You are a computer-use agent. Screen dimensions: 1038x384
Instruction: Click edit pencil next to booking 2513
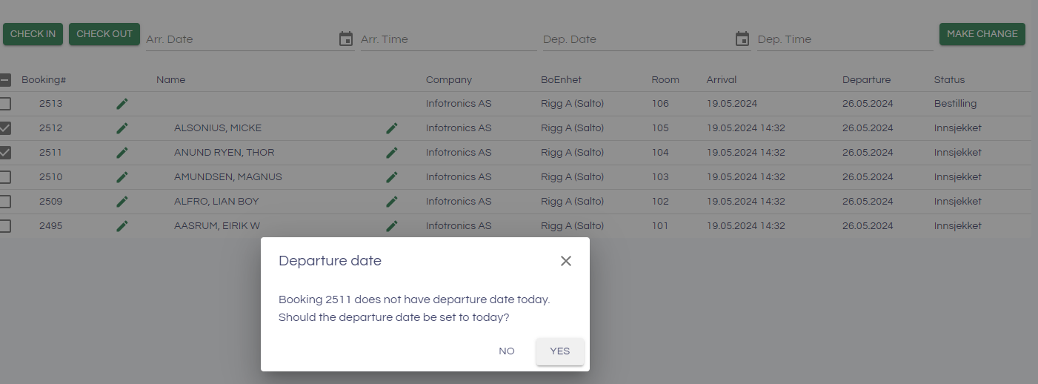pyautogui.click(x=122, y=104)
